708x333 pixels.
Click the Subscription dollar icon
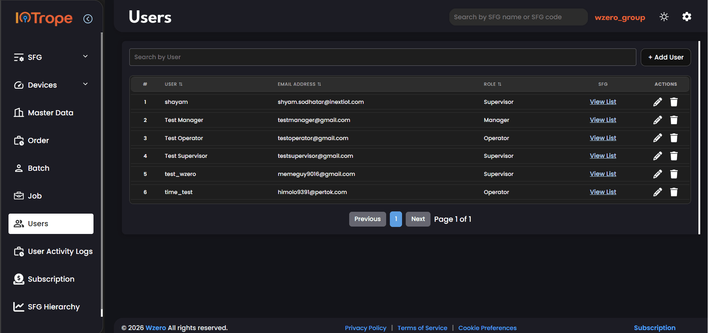tap(19, 279)
